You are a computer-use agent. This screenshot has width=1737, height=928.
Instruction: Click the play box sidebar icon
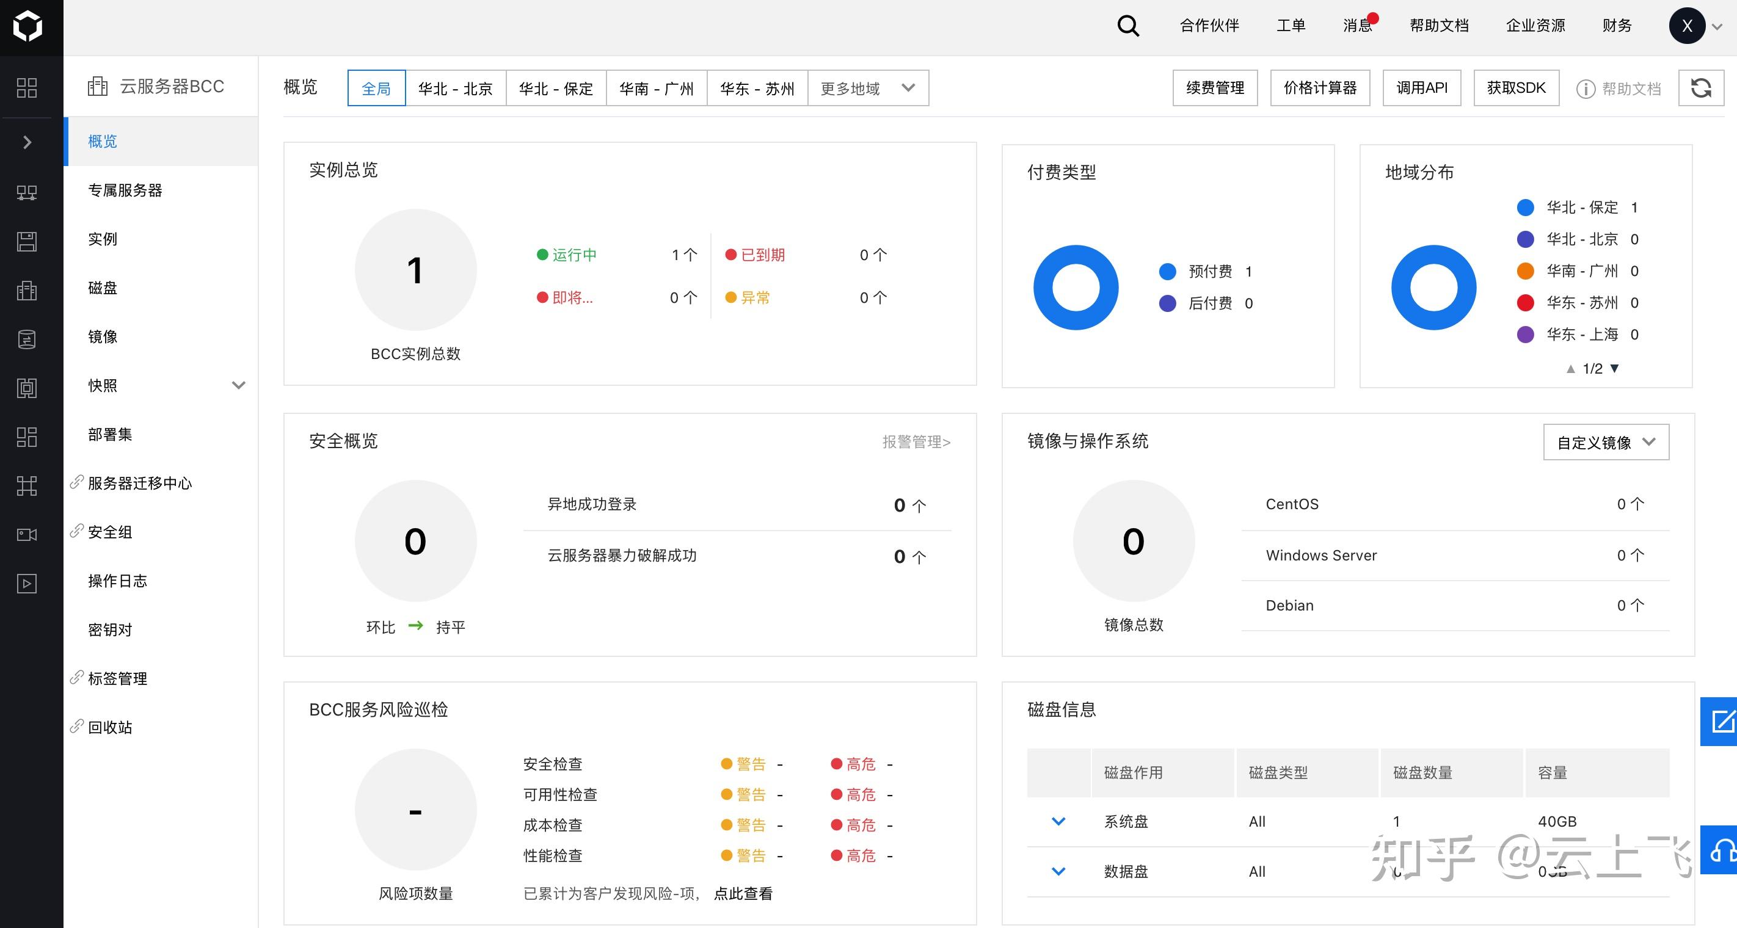point(27,584)
